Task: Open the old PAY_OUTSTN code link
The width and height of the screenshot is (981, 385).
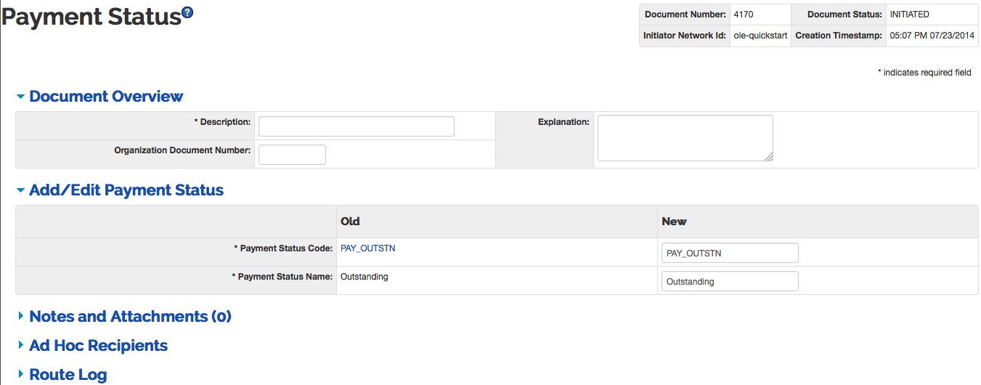Action: [x=367, y=248]
